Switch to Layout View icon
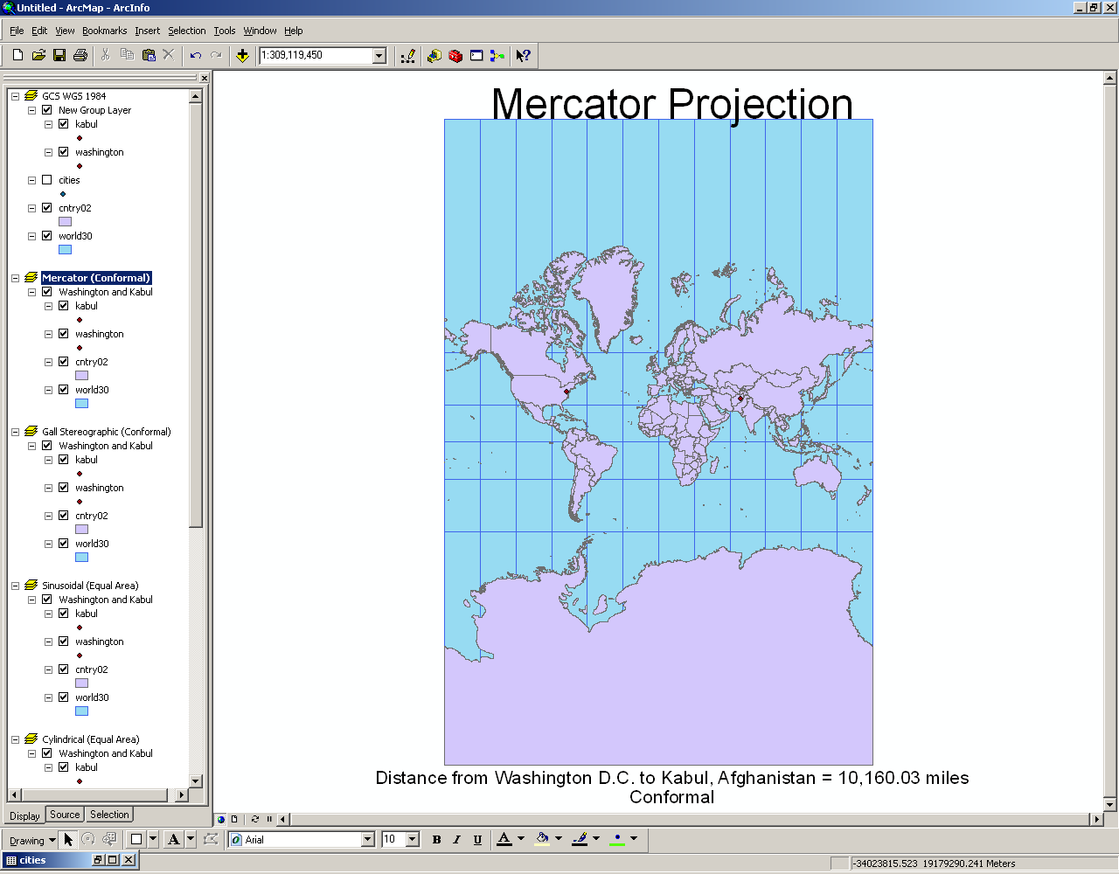 (233, 819)
